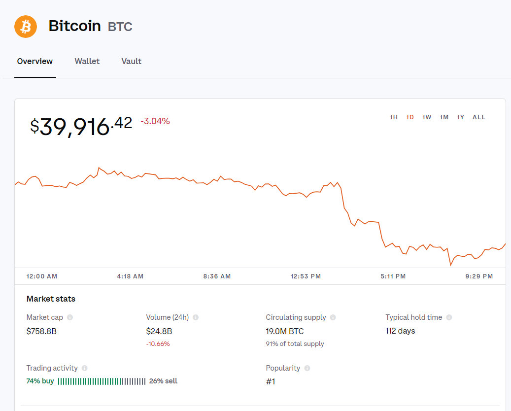The width and height of the screenshot is (511, 411).
Task: Show ALL time price history
Action: click(x=479, y=117)
